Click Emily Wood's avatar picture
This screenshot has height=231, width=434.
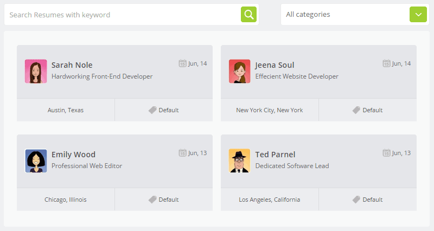tap(36, 161)
